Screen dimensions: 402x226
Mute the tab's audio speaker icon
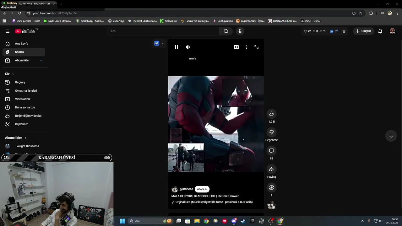point(49,4)
